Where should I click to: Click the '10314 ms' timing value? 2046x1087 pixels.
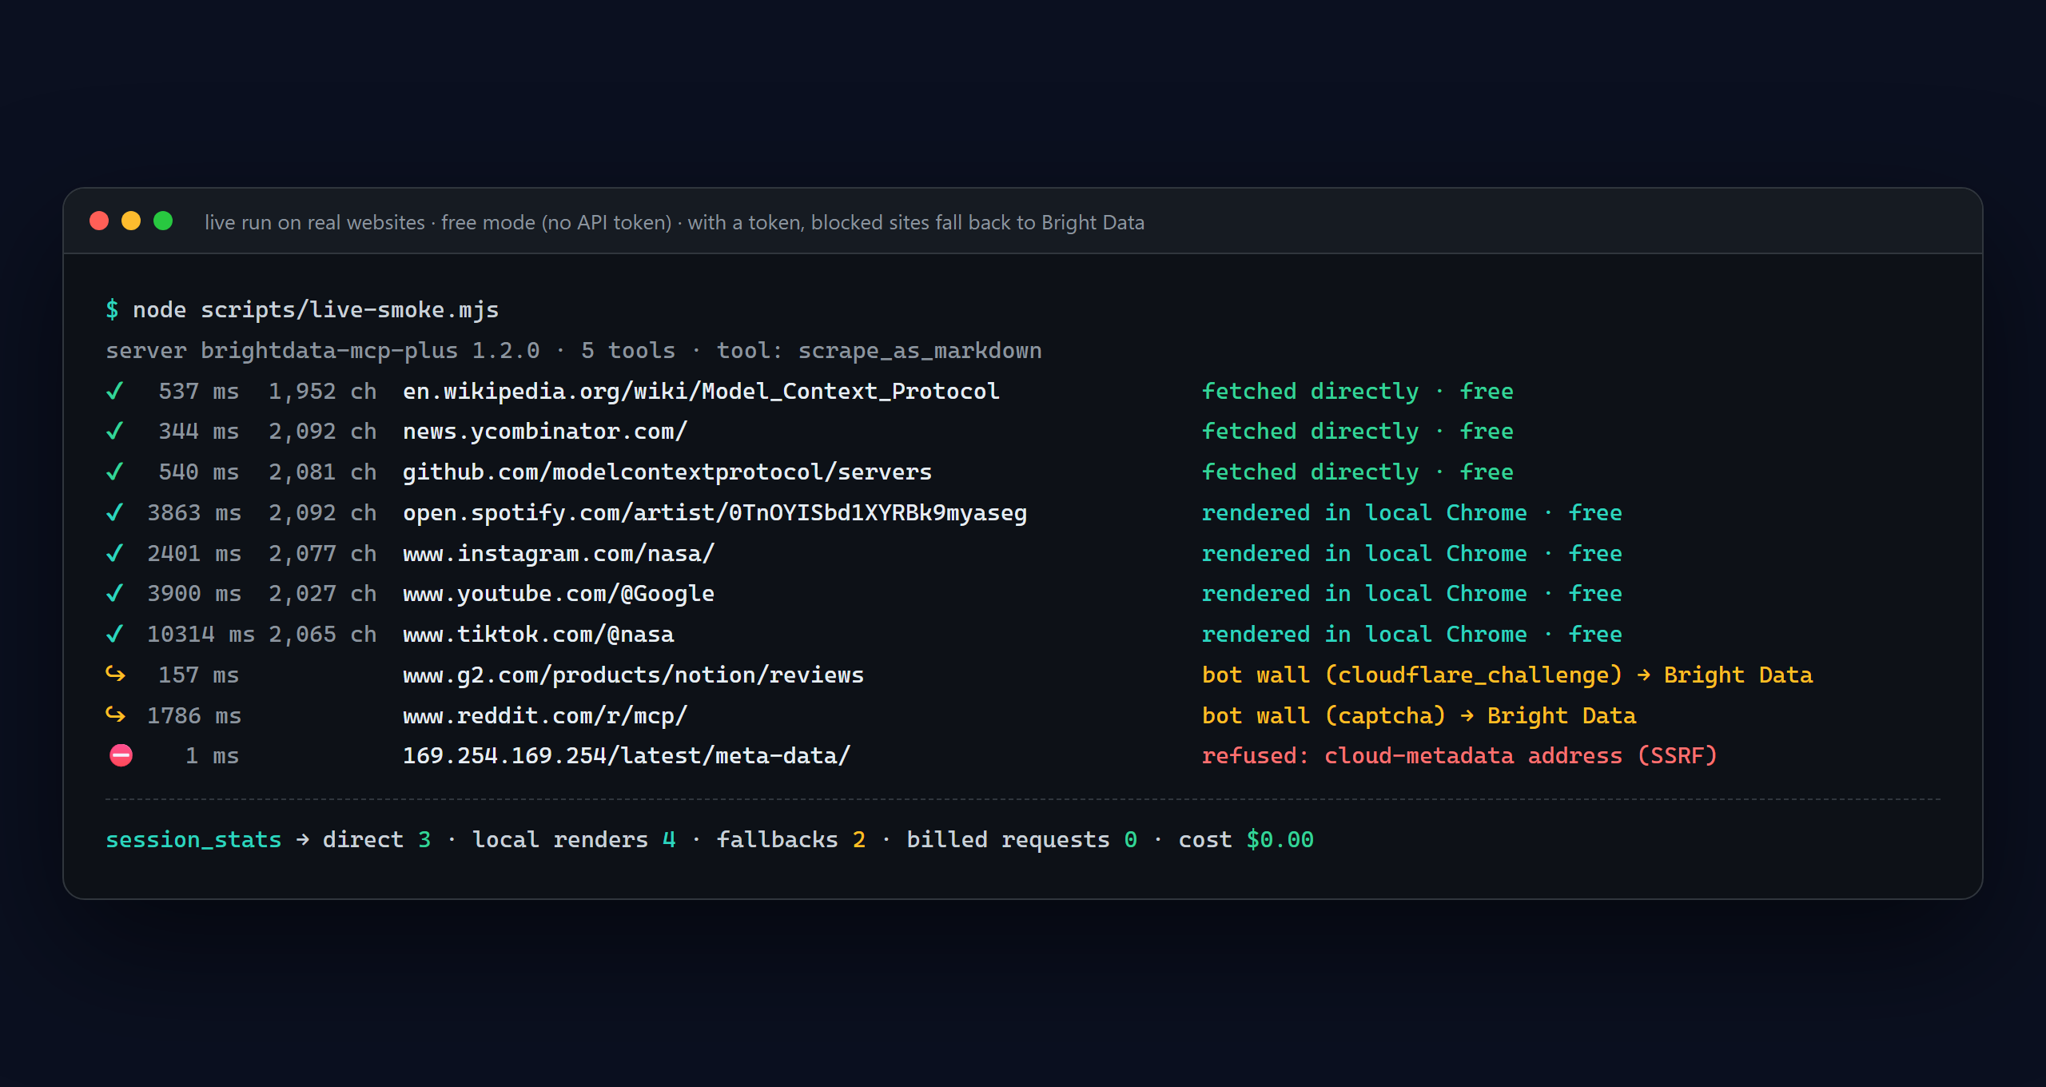pos(201,635)
